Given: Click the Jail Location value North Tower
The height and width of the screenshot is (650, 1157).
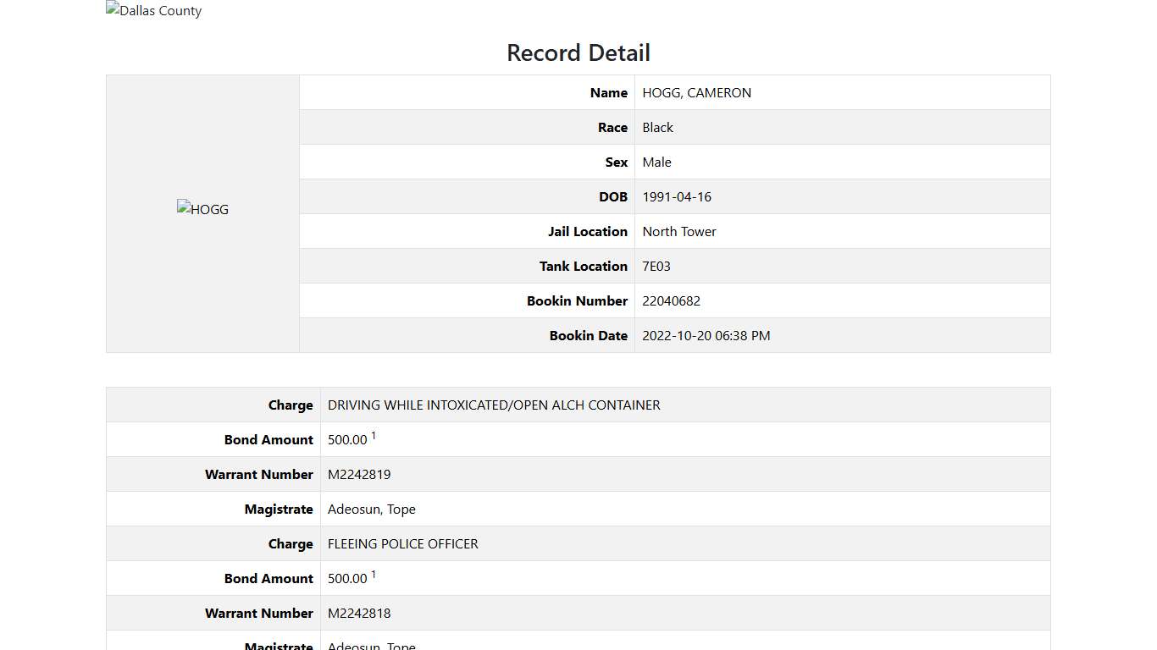Looking at the screenshot, I should click(x=678, y=231).
